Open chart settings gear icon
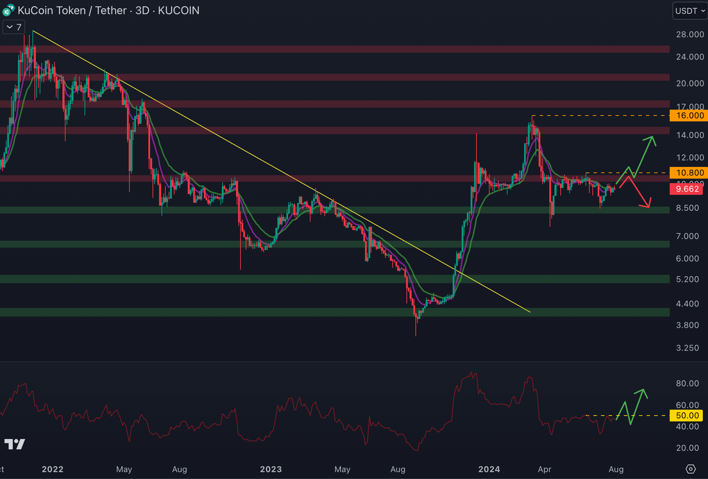Viewport: 708px width, 479px height. [690, 469]
